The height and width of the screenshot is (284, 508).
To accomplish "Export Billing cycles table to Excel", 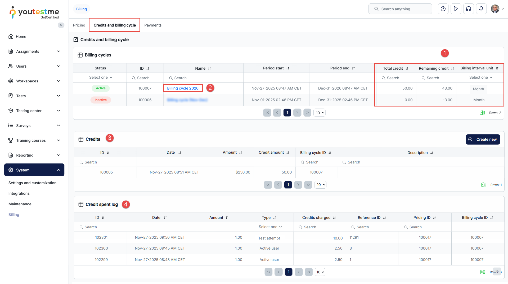I will point(482,113).
